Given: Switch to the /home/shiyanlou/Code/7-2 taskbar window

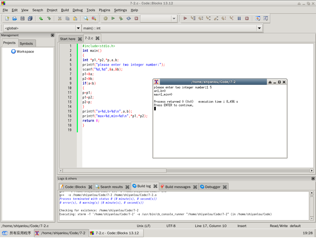Looking at the screenshot, I should click(61, 233).
